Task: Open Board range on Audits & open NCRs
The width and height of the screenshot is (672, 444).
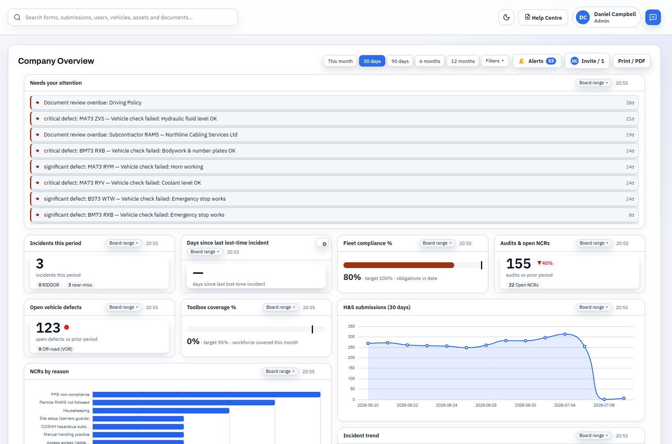Action: coord(594,243)
